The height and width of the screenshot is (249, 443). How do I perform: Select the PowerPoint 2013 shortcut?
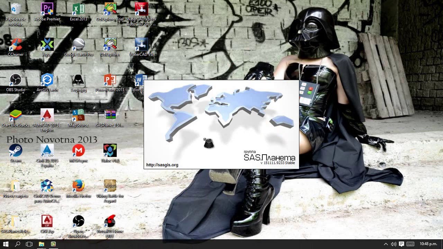pos(110,83)
